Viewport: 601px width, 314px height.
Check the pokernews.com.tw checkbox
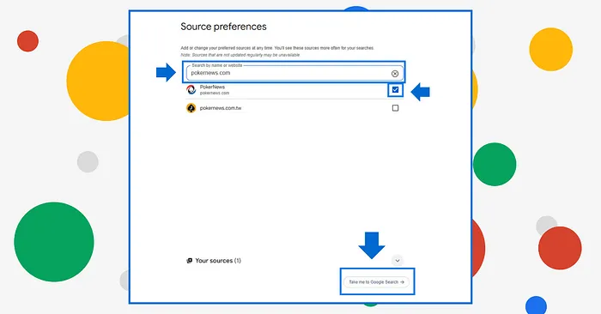pos(395,108)
